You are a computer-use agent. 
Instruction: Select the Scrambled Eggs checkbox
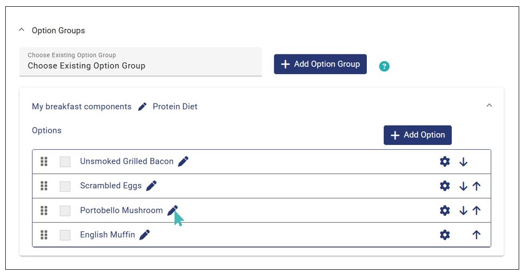[x=65, y=186]
